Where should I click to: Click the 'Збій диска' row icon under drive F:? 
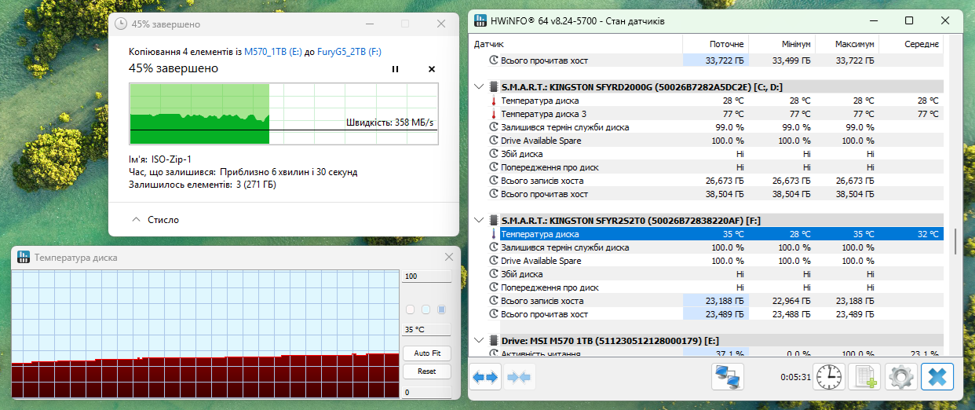point(494,274)
